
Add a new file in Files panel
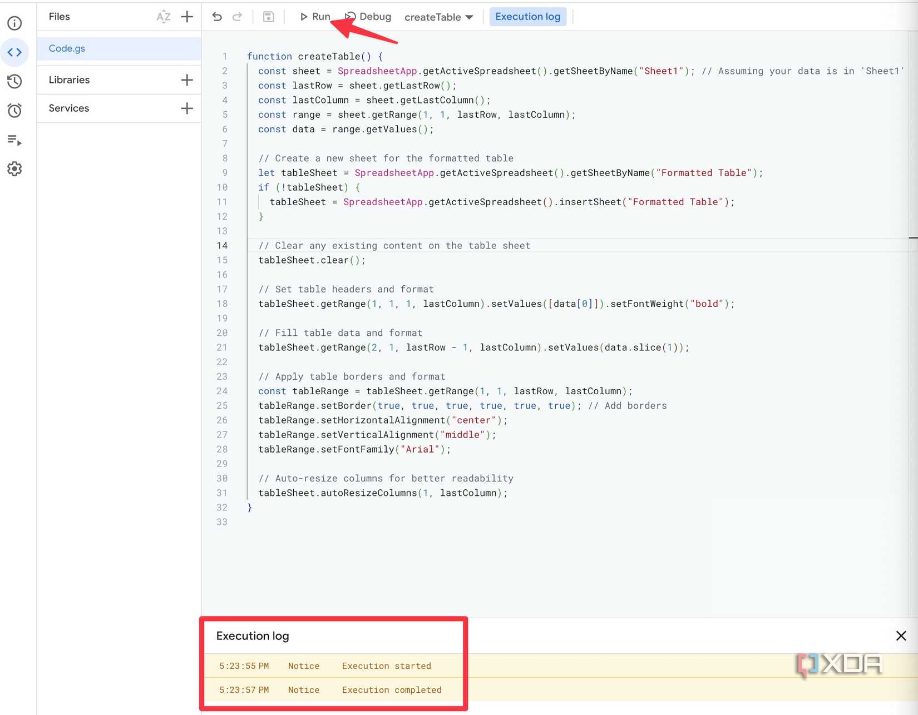187,17
